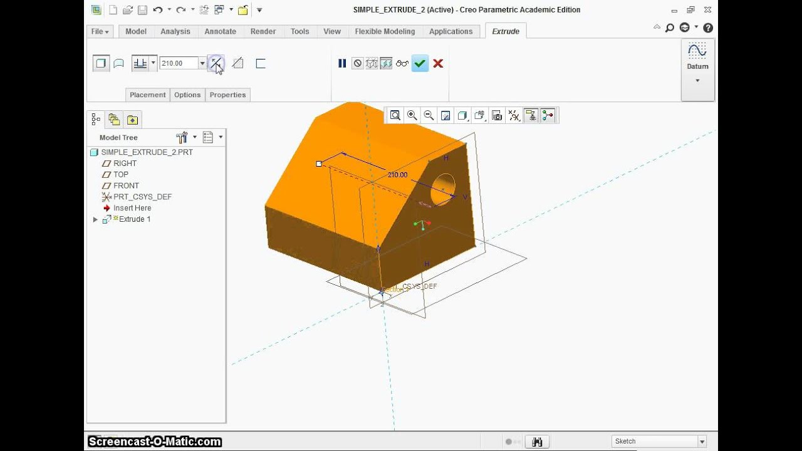Image resolution: width=802 pixels, height=451 pixels.
Task: Open Model Tree settings hammer dropdown
Action: (x=185, y=137)
